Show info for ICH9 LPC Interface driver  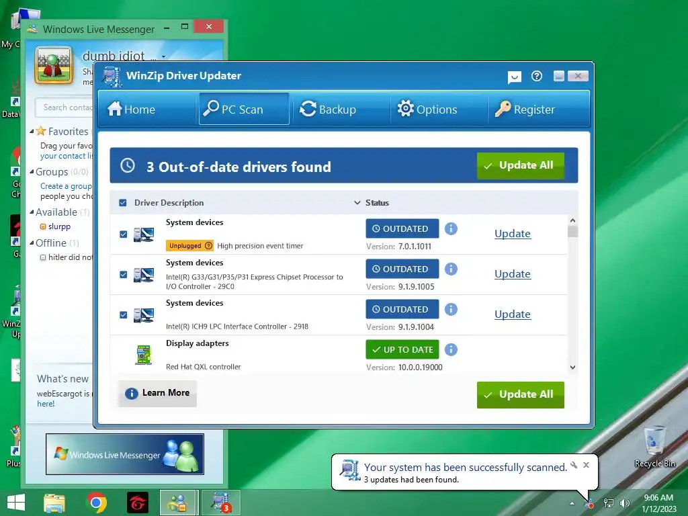451,309
